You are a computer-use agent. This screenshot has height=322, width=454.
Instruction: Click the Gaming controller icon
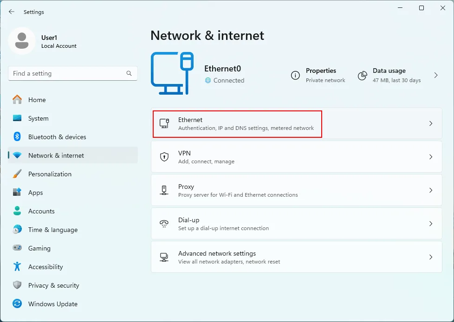pos(17,248)
